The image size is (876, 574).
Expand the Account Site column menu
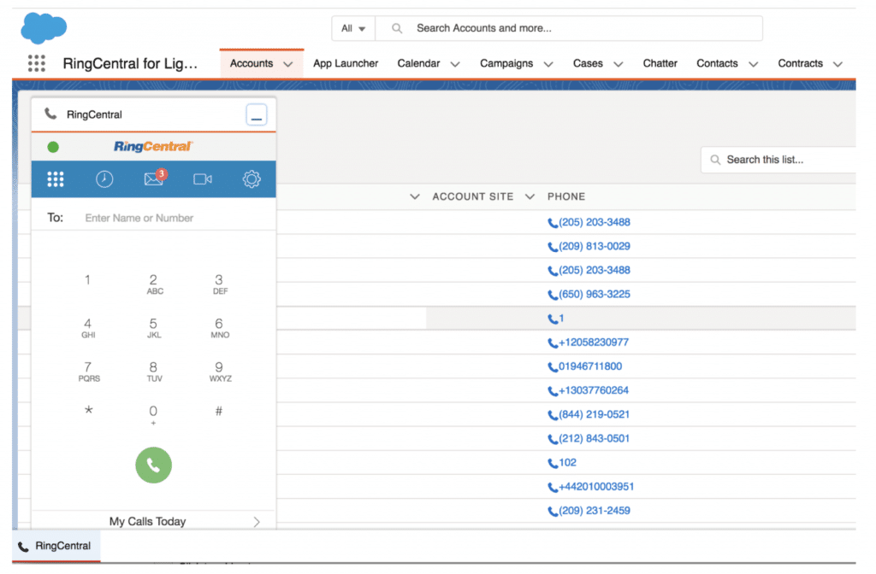pos(530,196)
